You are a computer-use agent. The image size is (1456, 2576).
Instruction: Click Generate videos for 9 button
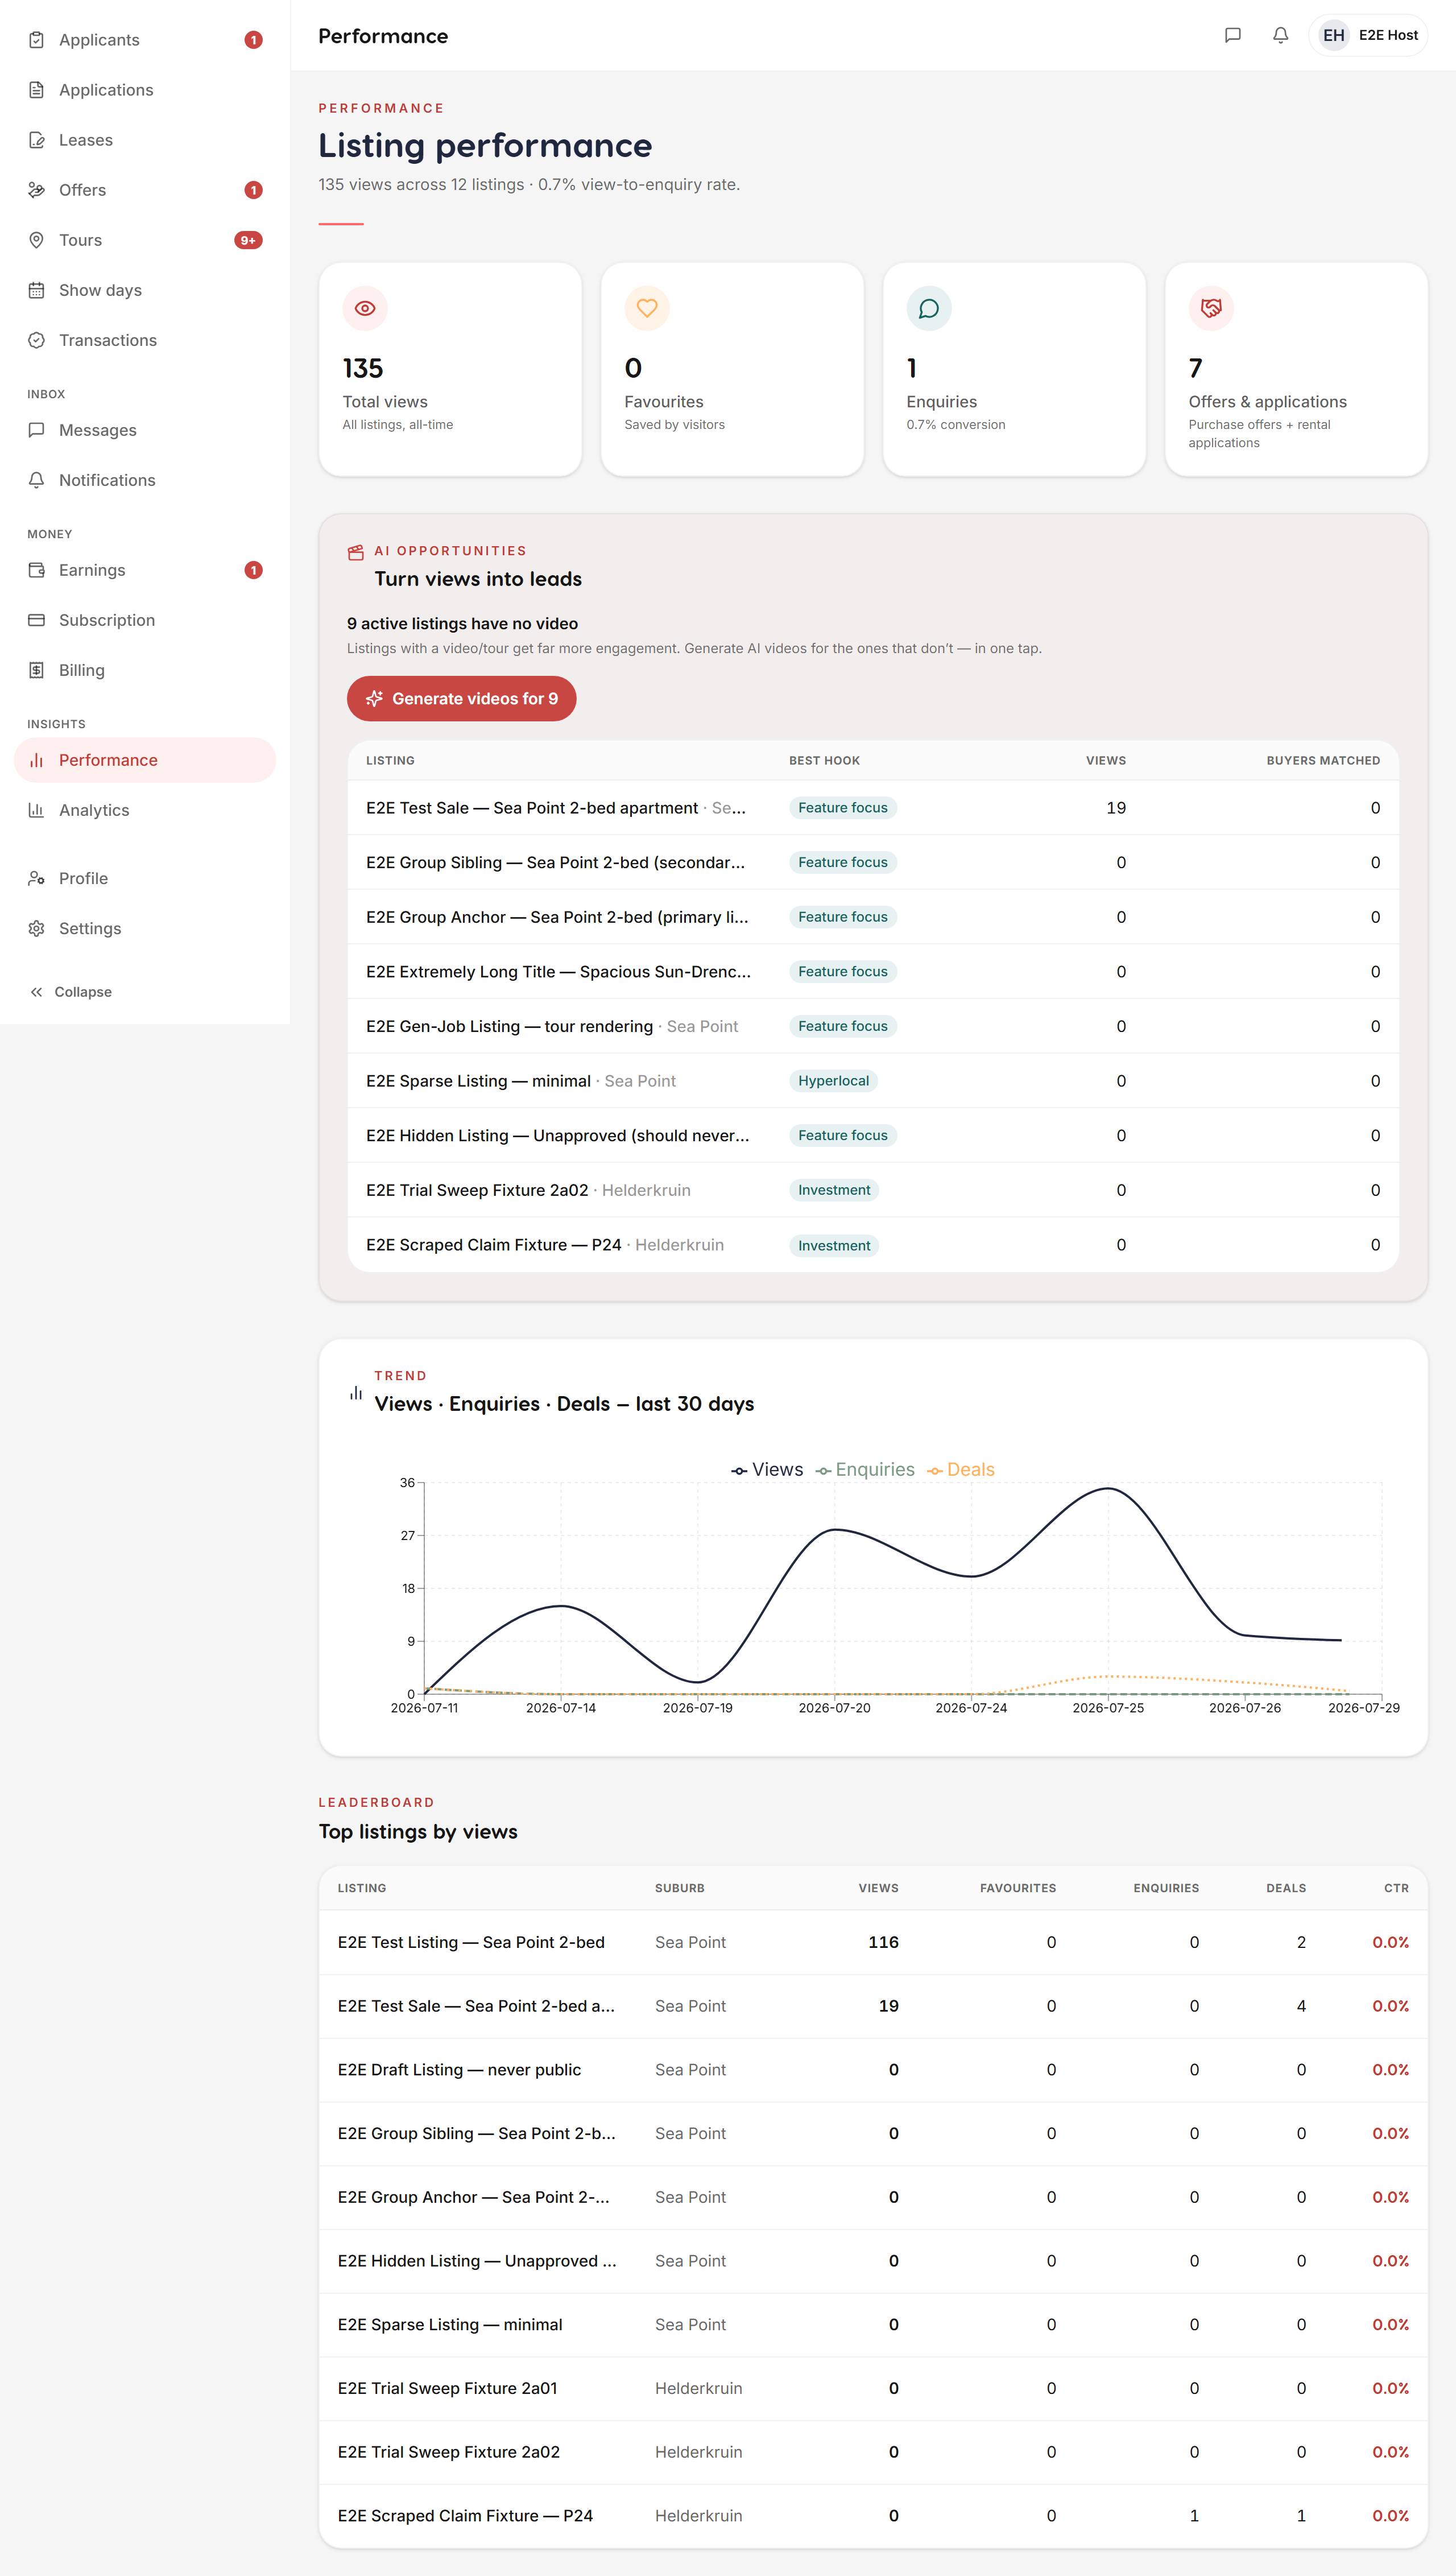[461, 698]
